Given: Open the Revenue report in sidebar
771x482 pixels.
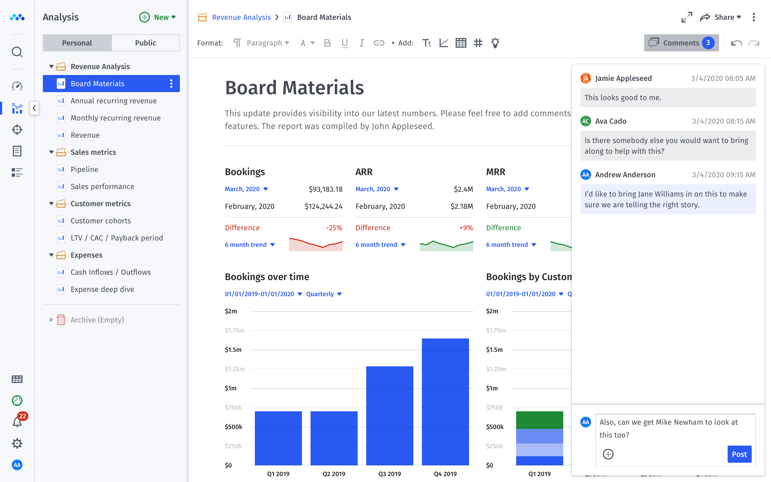Looking at the screenshot, I should coord(111,135).
